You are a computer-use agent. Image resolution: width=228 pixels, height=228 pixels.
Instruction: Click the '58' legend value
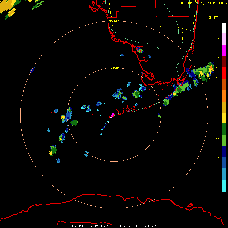218,48
